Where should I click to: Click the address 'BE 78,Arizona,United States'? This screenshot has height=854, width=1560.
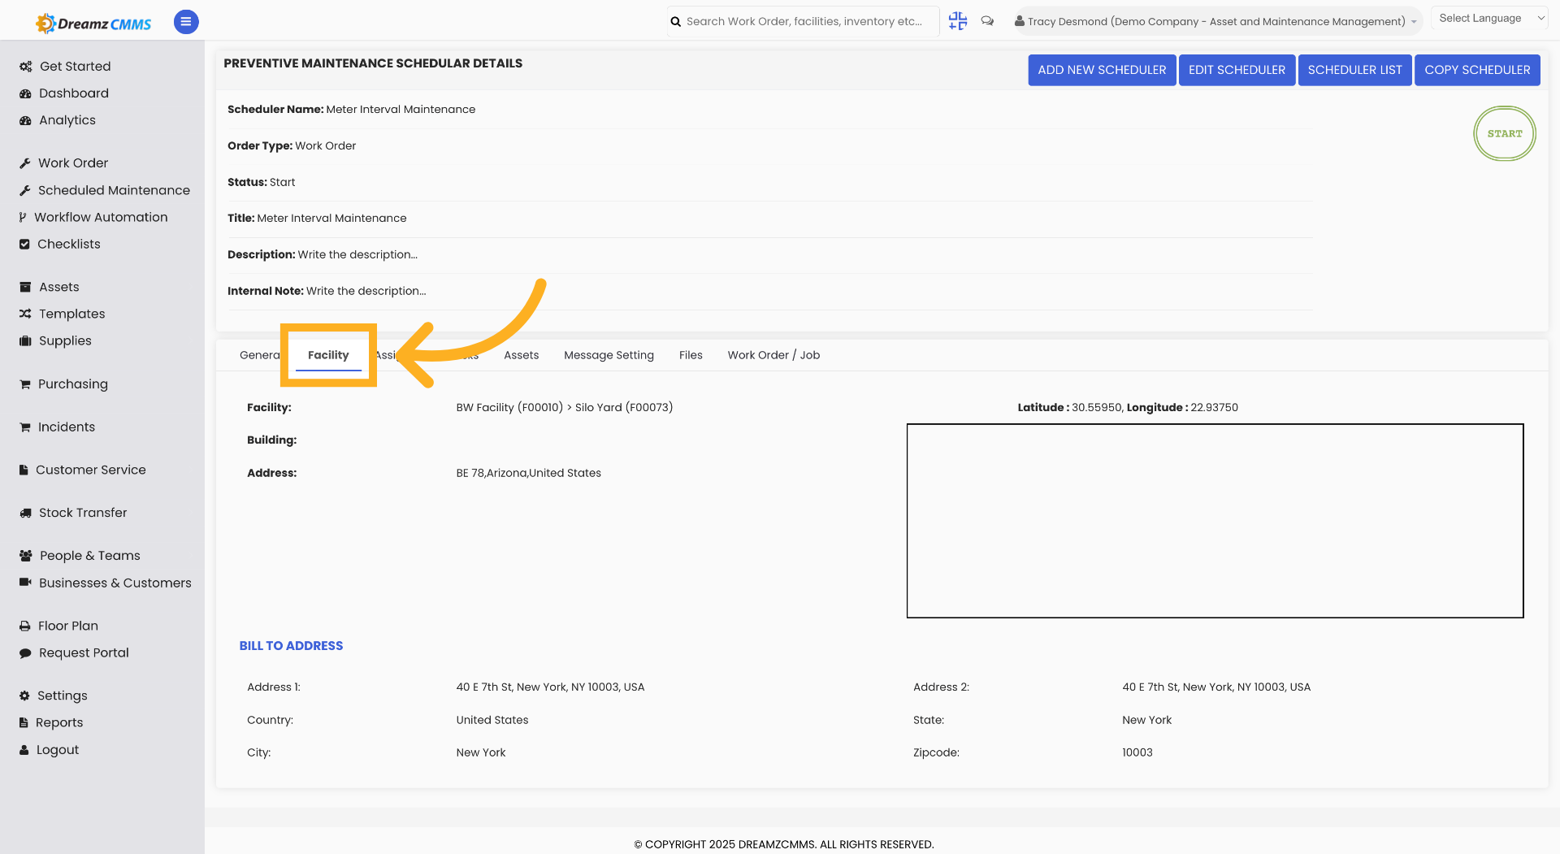(x=529, y=473)
